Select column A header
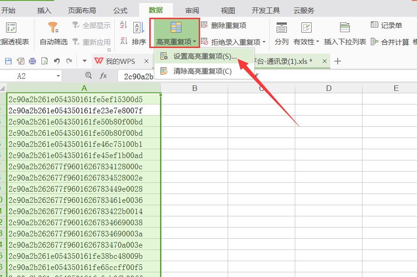Screen dimensions: 417x277 (x=84, y=88)
